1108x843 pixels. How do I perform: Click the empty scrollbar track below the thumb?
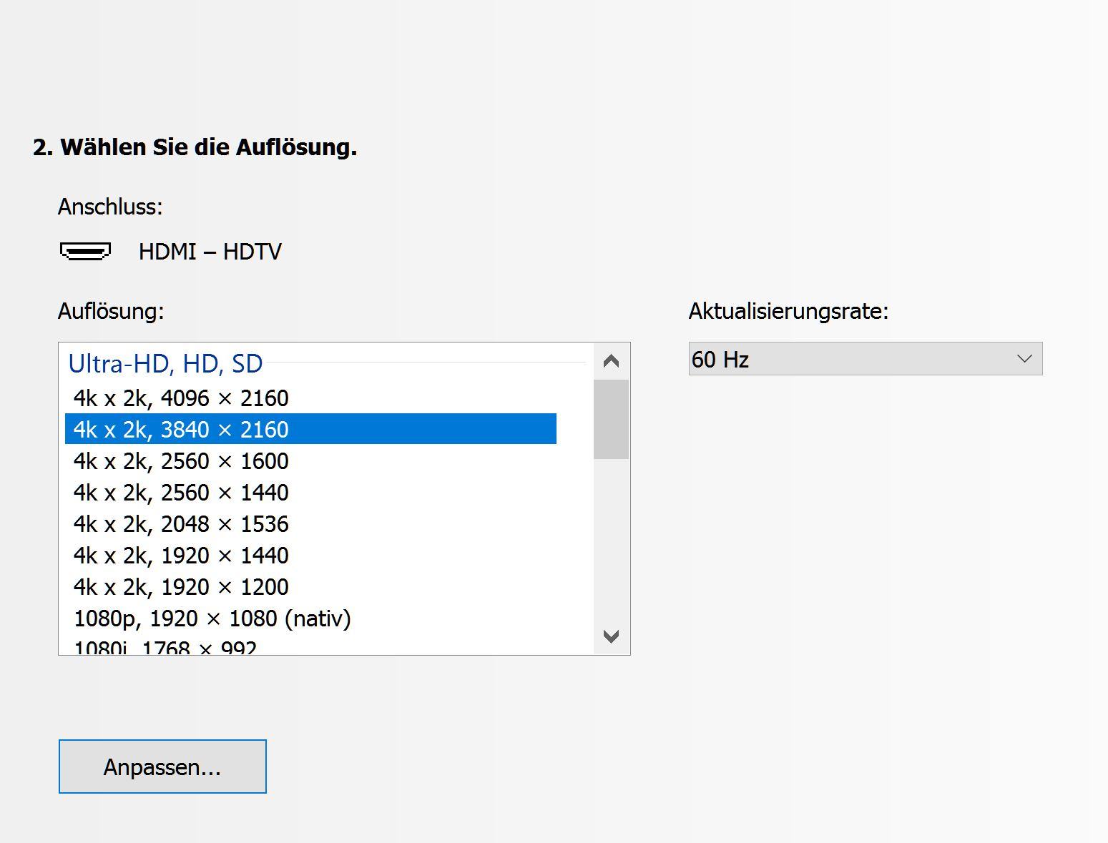[x=611, y=543]
